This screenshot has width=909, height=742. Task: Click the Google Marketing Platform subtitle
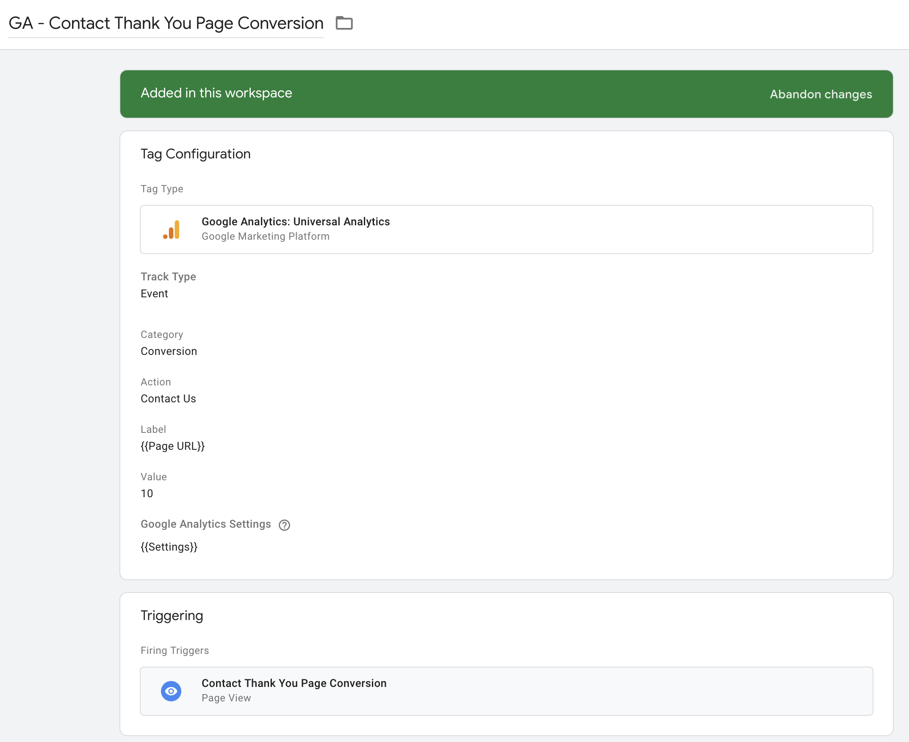pos(266,236)
